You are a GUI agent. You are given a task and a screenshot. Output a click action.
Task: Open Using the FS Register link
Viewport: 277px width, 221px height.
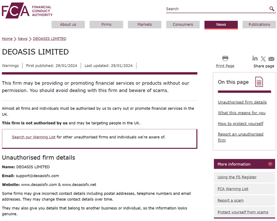click(x=237, y=177)
